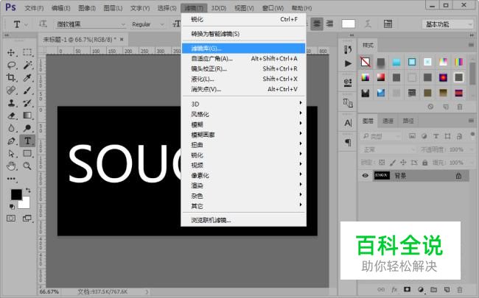This screenshot has height=298, width=479.
Task: Click the 66.67% zoom level field
Action: tap(49, 292)
